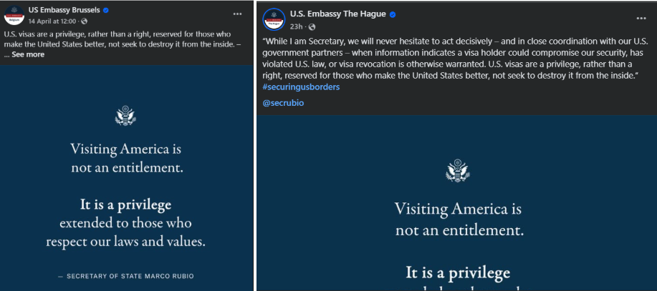This screenshot has width=657, height=291.
Task: Open the U.S. Embassy The Hague page name
Action: pyautogui.click(x=337, y=14)
